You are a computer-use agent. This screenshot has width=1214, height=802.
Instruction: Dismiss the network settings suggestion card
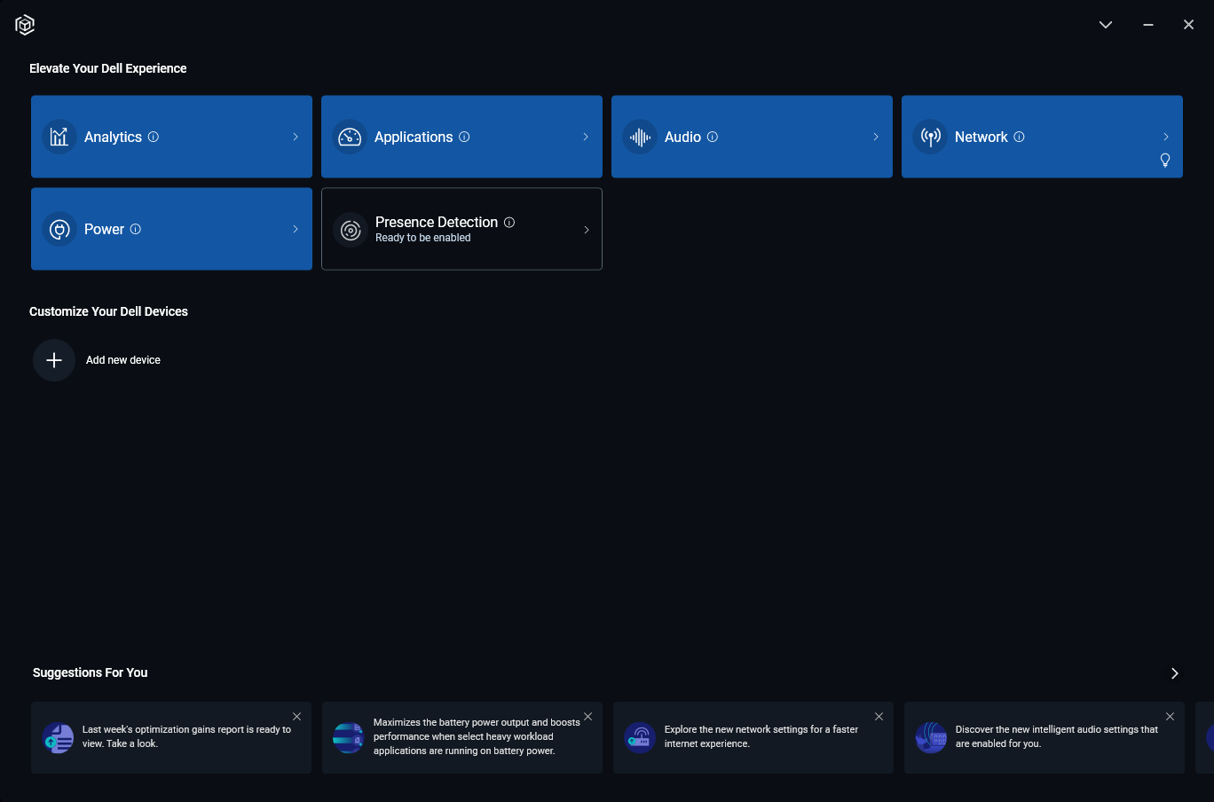click(879, 717)
